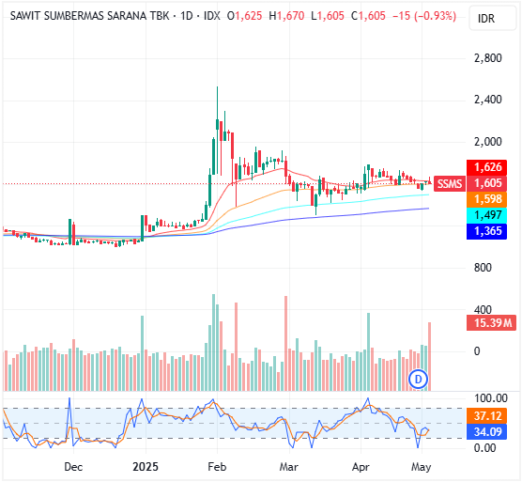The height and width of the screenshot is (482, 522).
Task: Click the 1D interval in chart header
Action: [187, 16]
